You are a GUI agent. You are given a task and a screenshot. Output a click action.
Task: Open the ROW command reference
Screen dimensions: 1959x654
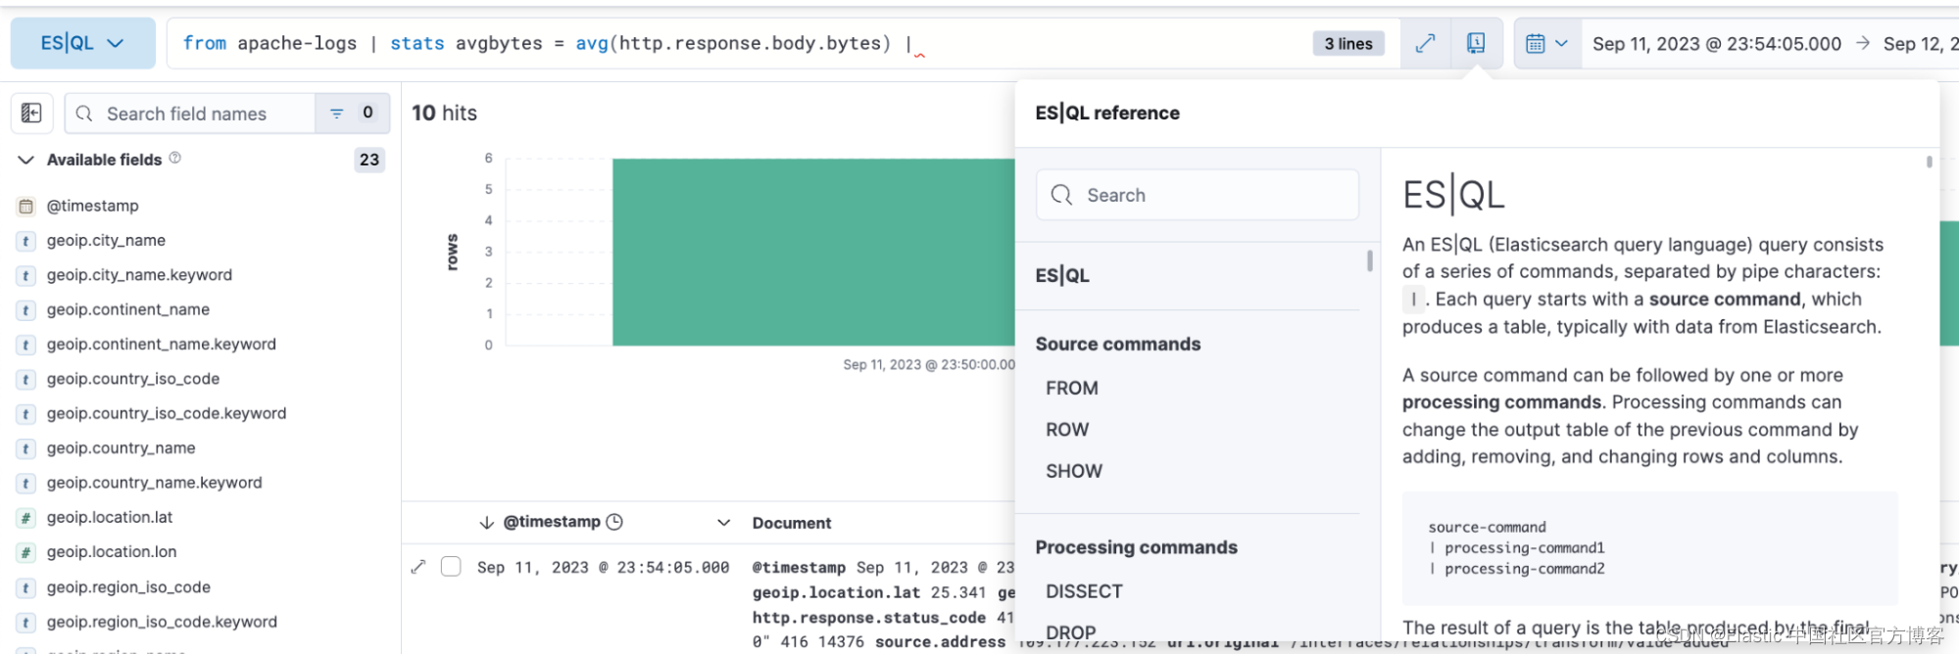click(x=1067, y=430)
